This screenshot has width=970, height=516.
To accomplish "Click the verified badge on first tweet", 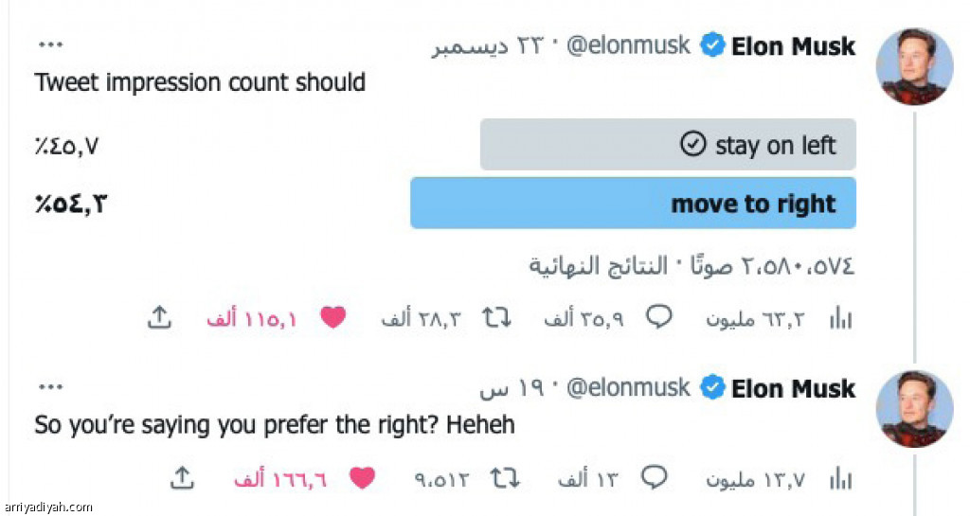I will [x=712, y=46].
